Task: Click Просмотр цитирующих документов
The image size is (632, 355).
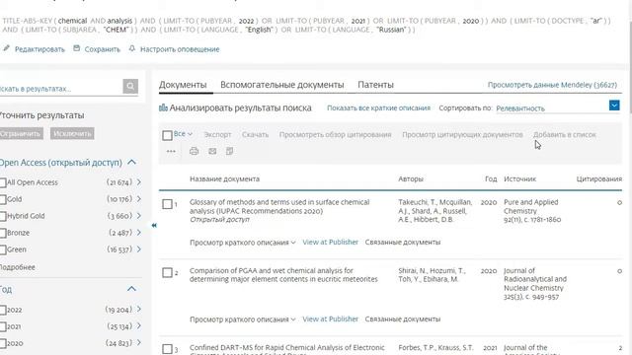Action: [x=462, y=134]
